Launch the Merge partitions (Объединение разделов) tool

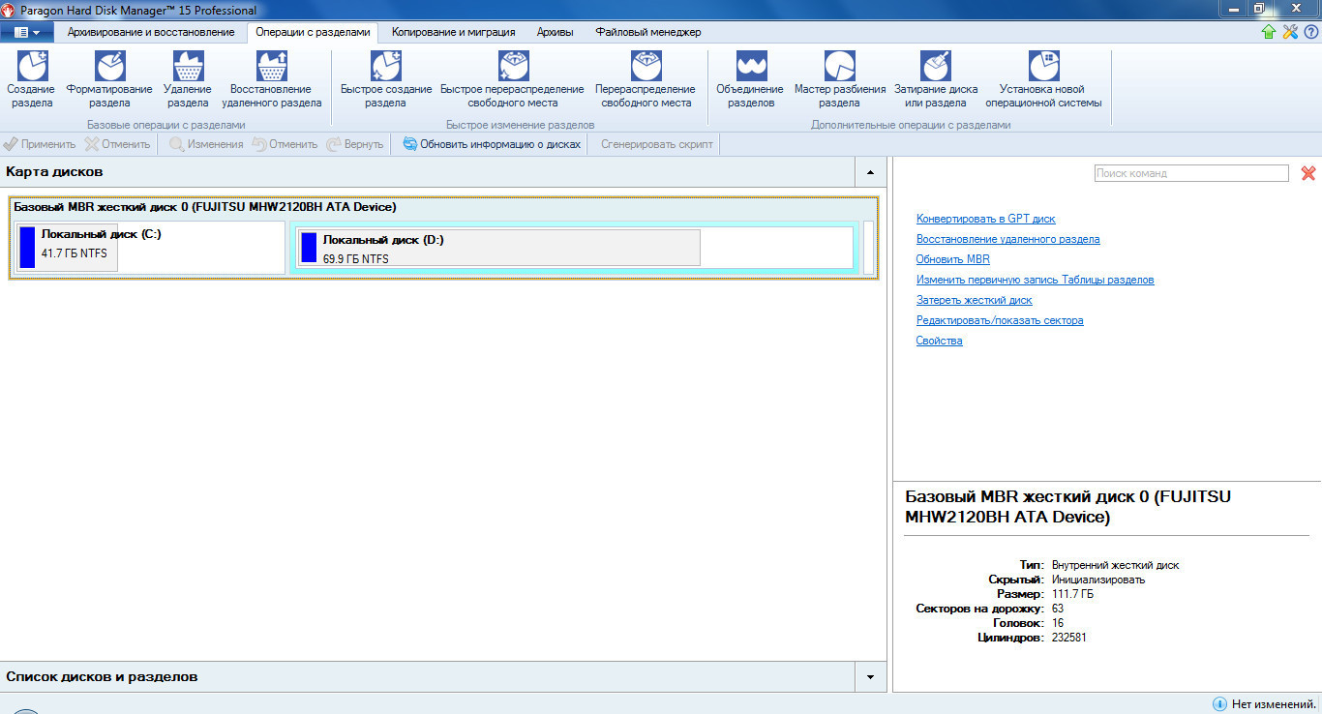coord(750,68)
